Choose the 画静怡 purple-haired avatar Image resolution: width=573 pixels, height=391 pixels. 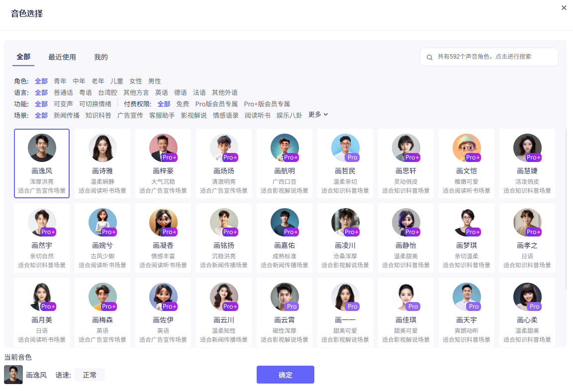(406, 223)
